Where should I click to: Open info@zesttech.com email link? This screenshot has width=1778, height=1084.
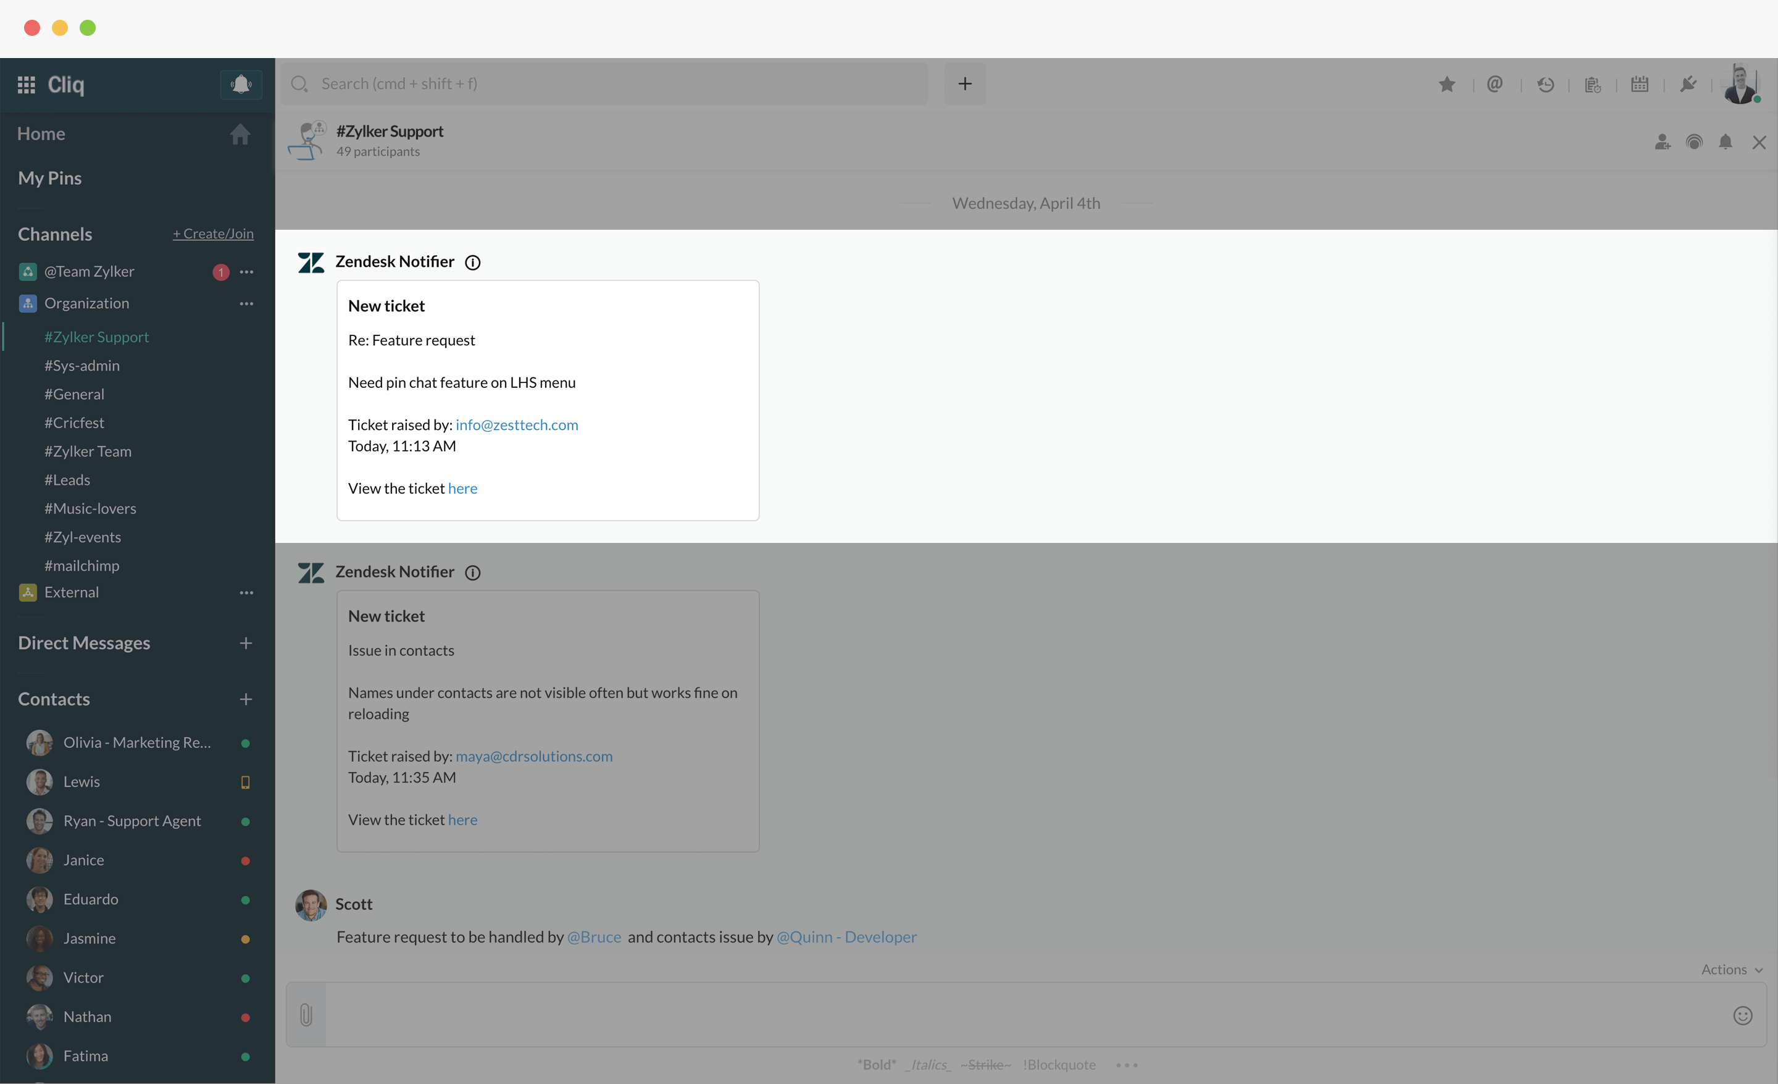517,425
